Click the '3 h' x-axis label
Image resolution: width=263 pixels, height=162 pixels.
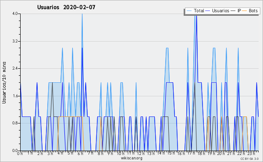pyautogui.click(x=50, y=154)
